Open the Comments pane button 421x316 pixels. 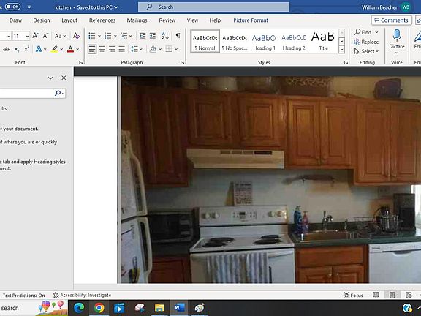[392, 20]
